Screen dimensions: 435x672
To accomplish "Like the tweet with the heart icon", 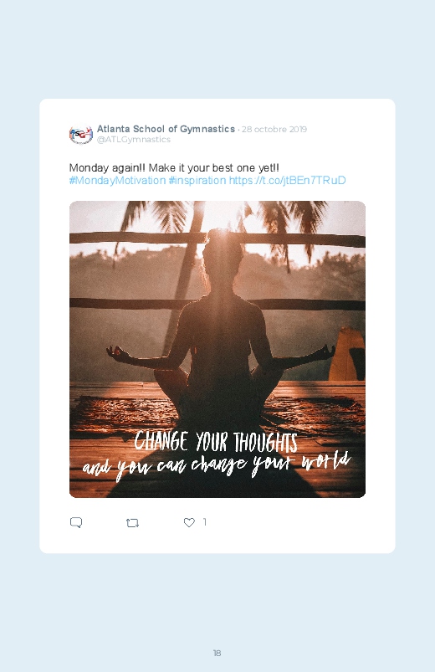I will pyautogui.click(x=189, y=522).
